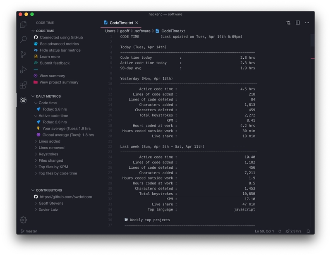Collapse the Active code time tree node

[36, 116]
